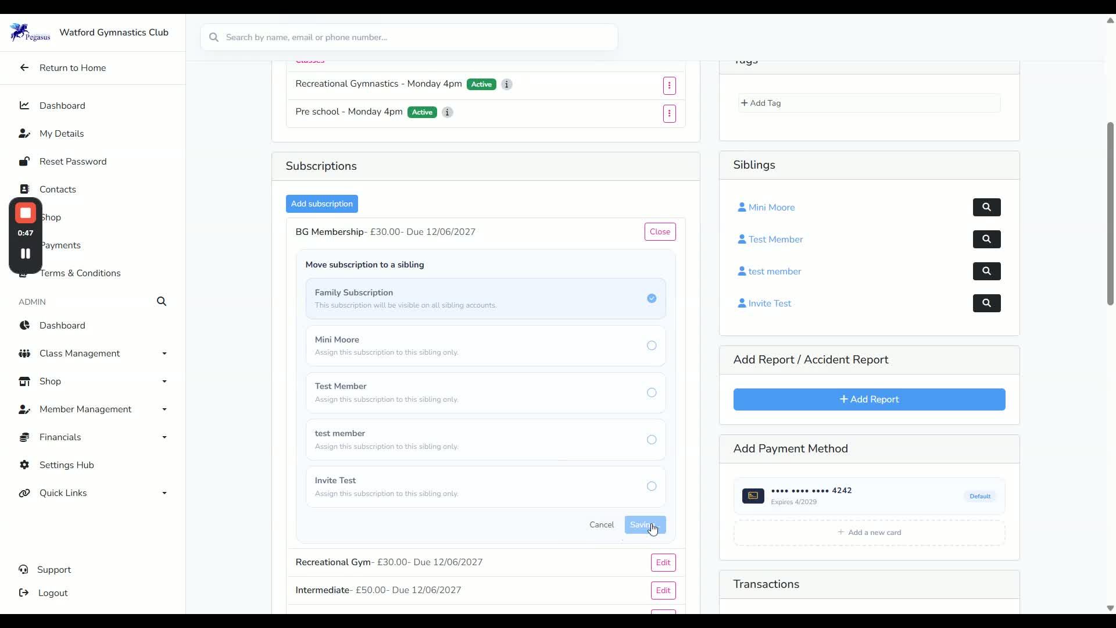Click the Support headset icon

click(23, 569)
